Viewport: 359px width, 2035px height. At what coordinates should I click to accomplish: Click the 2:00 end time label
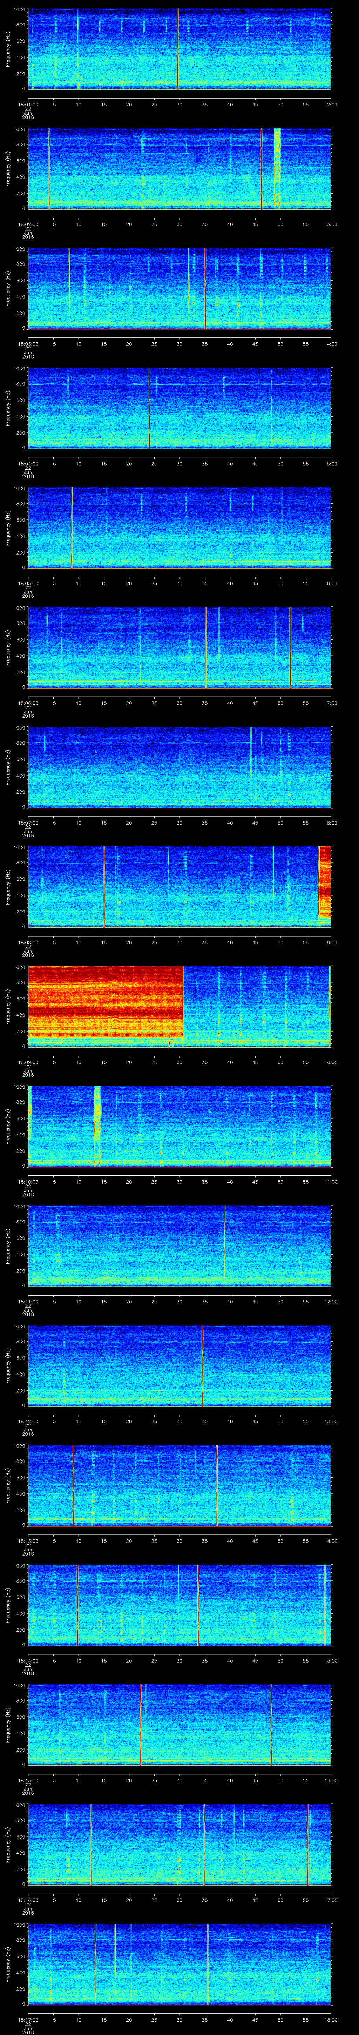coord(331,103)
